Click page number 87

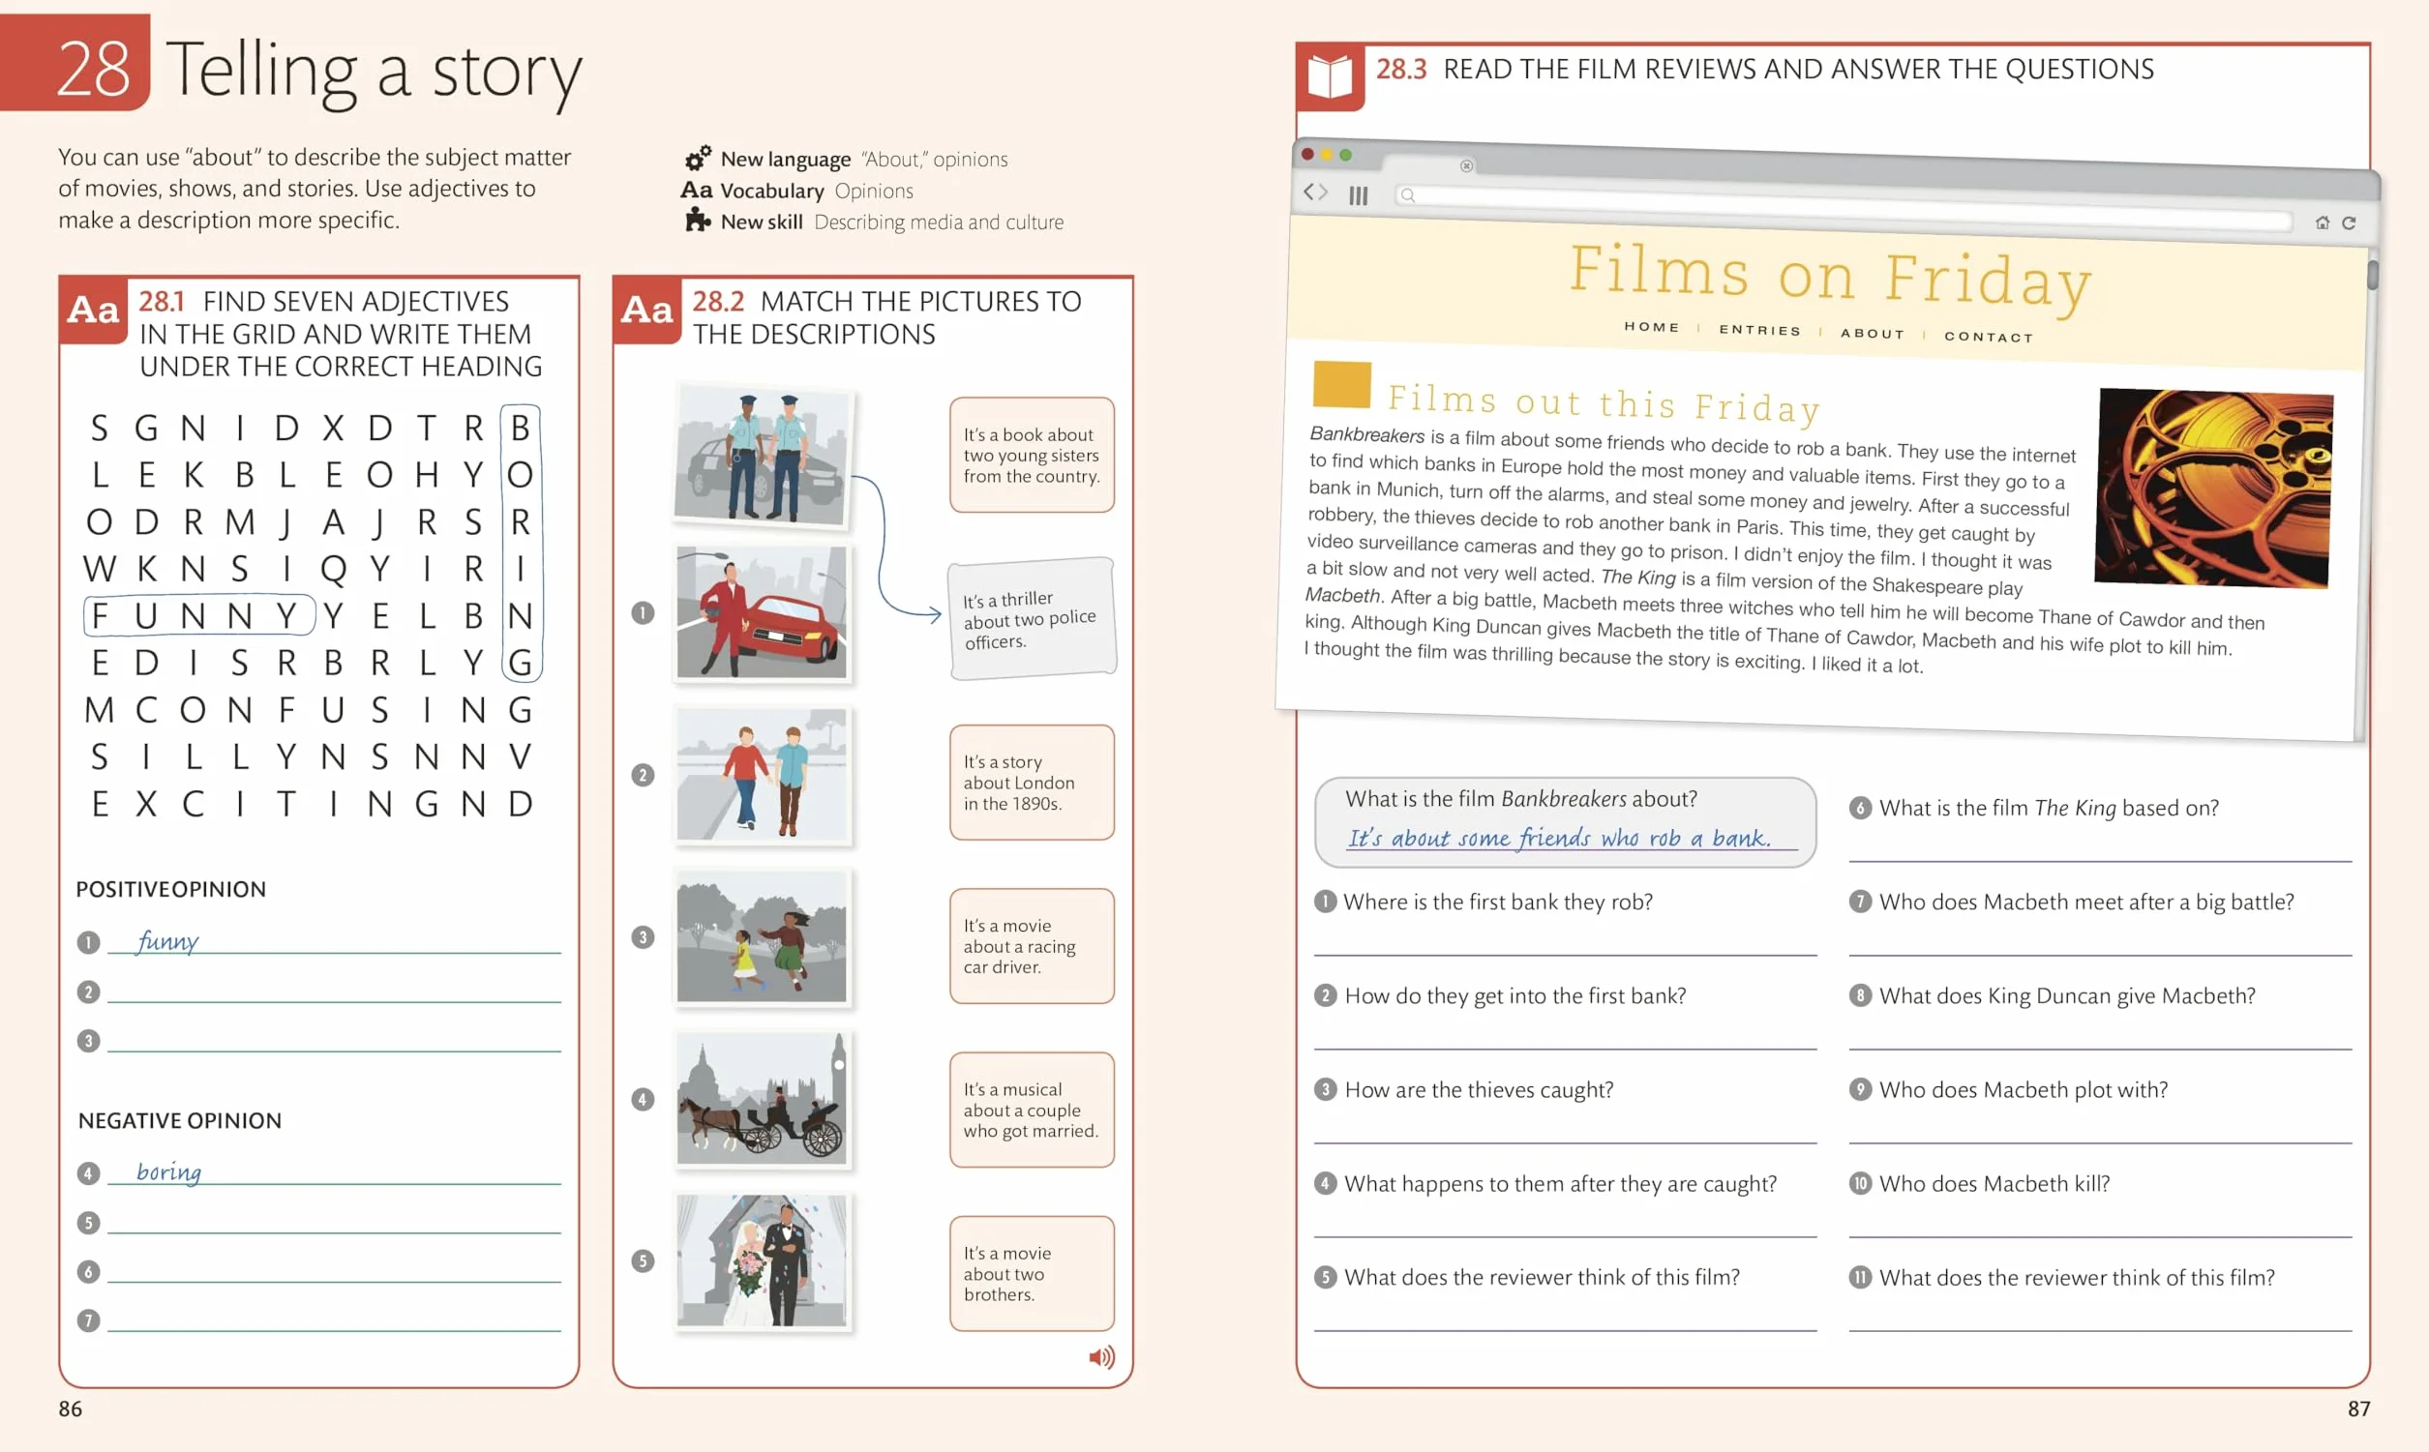(2358, 1408)
